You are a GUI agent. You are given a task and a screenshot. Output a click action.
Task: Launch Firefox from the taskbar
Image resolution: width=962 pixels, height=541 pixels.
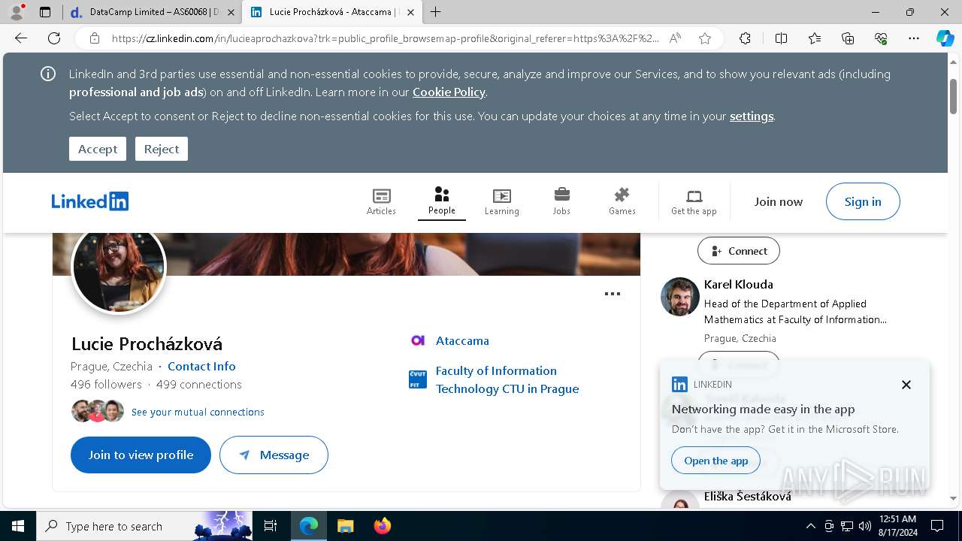[383, 526]
